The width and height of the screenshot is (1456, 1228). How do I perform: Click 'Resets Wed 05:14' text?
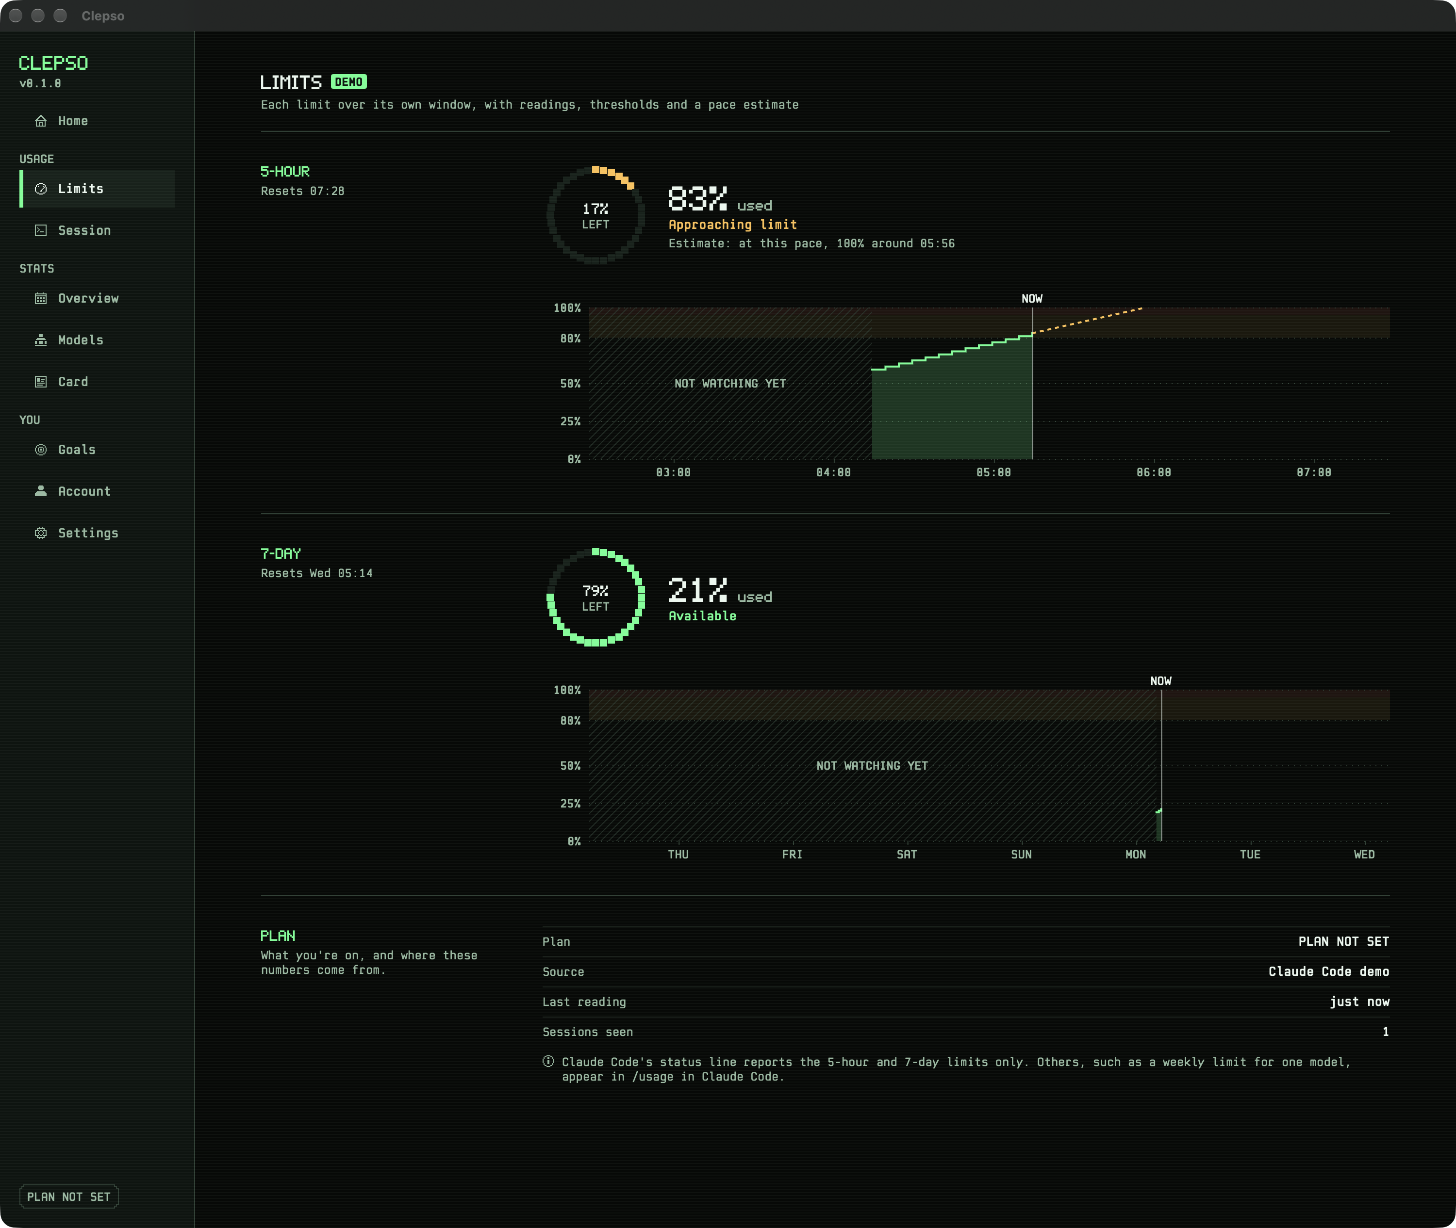317,574
